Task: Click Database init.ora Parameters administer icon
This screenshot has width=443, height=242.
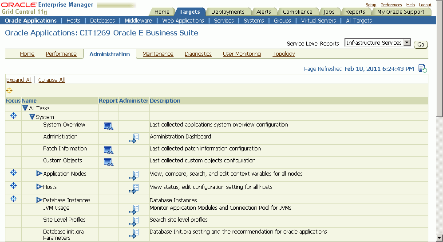Action: pos(134,233)
